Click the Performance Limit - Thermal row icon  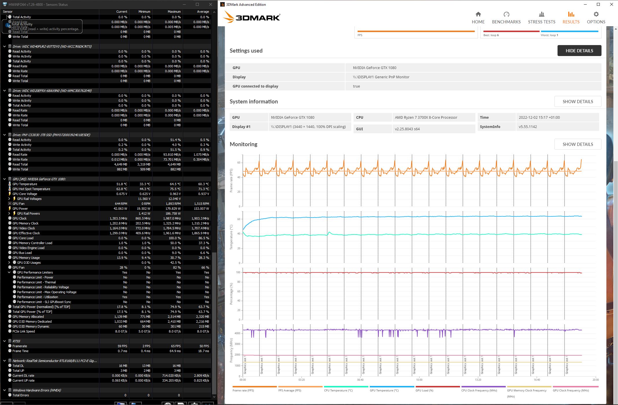pyautogui.click(x=14, y=282)
